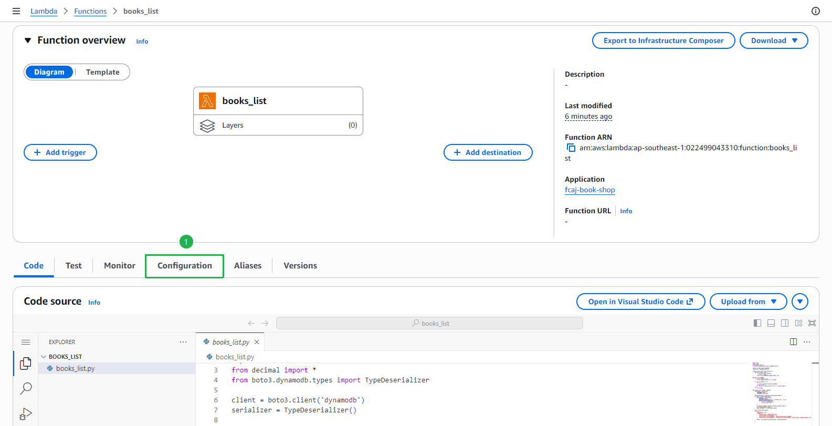Screen dimensions: 832x426
Task: Click Info link next to Function URL
Action: pos(626,211)
